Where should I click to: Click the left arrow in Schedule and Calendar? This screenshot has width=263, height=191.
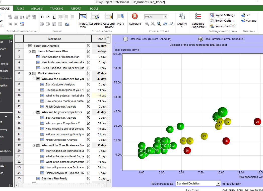pyautogui.click(x=10, y=24)
